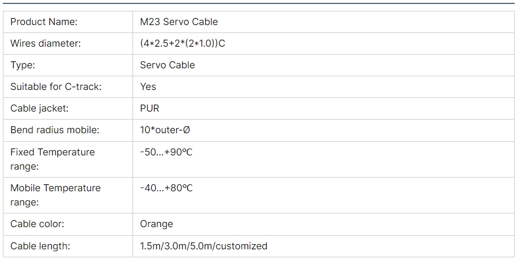
Task: Select the 10*outer-Ø bend radius value
Action: (x=165, y=130)
